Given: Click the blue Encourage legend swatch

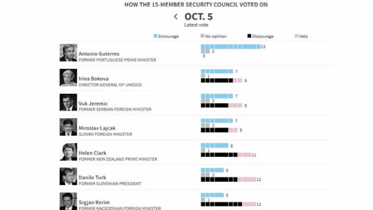Looking at the screenshot, I should tap(156, 36).
